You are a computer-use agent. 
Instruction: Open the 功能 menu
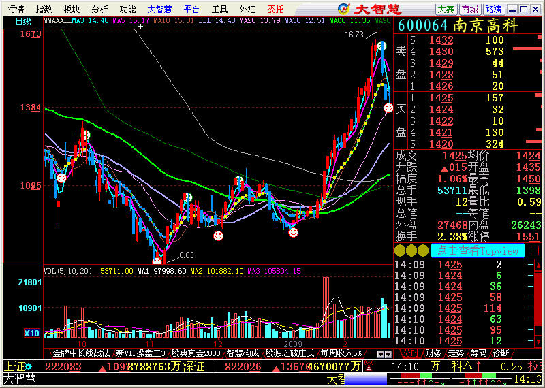click(127, 9)
